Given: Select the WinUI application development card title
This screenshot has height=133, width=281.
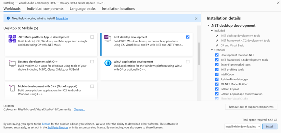Looking at the screenshot, I should [133, 61].
